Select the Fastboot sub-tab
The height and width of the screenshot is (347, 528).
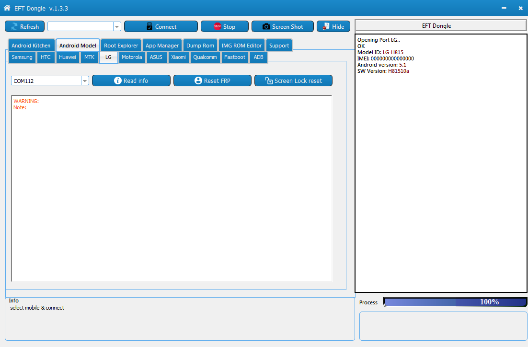coord(235,57)
